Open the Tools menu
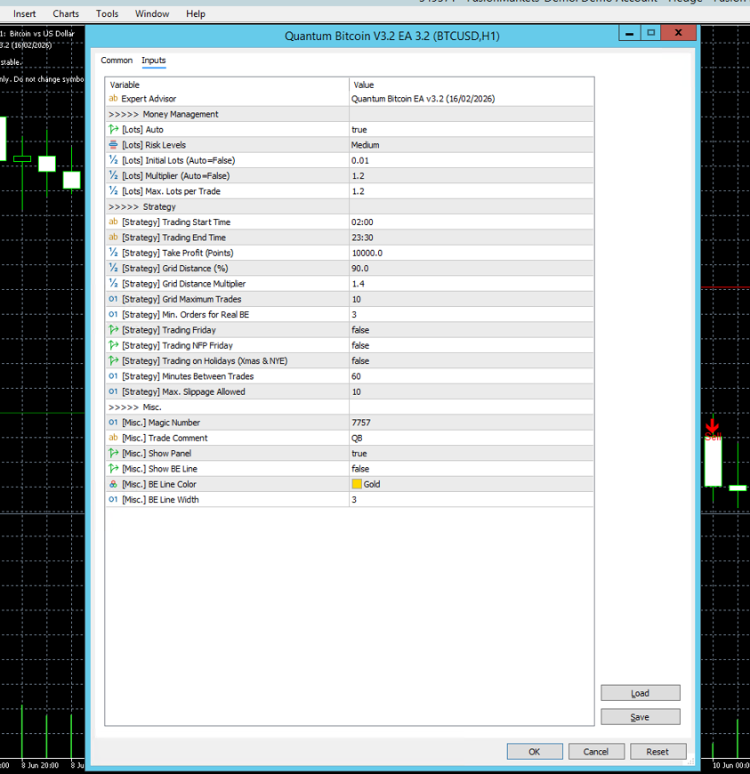Viewport: 750px width, 774px height. click(x=107, y=14)
